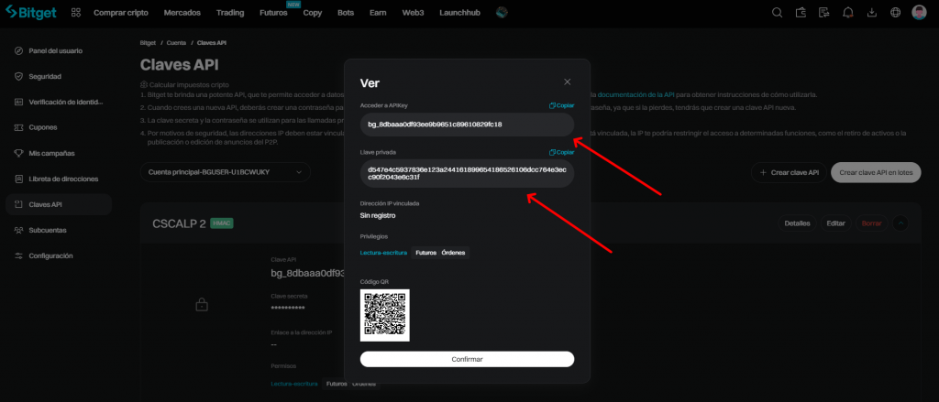The width and height of the screenshot is (939, 402).
Task: Click the Órdenes privilege tag in dialog
Action: tap(454, 253)
